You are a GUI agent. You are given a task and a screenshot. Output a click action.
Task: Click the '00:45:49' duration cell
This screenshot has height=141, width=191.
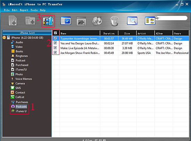[109, 53]
